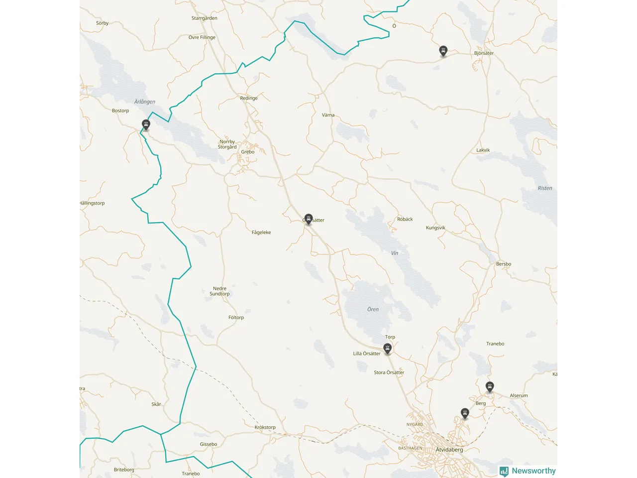This screenshot has height=478, width=637.
Task: Select the Grebo village label
Action: click(x=248, y=152)
